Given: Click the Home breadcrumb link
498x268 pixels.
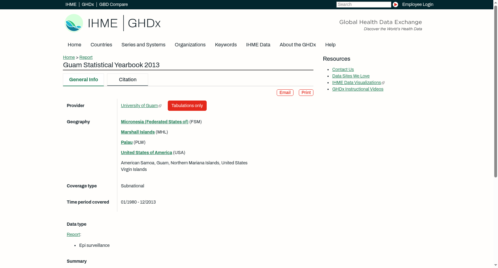Looking at the screenshot, I should (69, 57).
